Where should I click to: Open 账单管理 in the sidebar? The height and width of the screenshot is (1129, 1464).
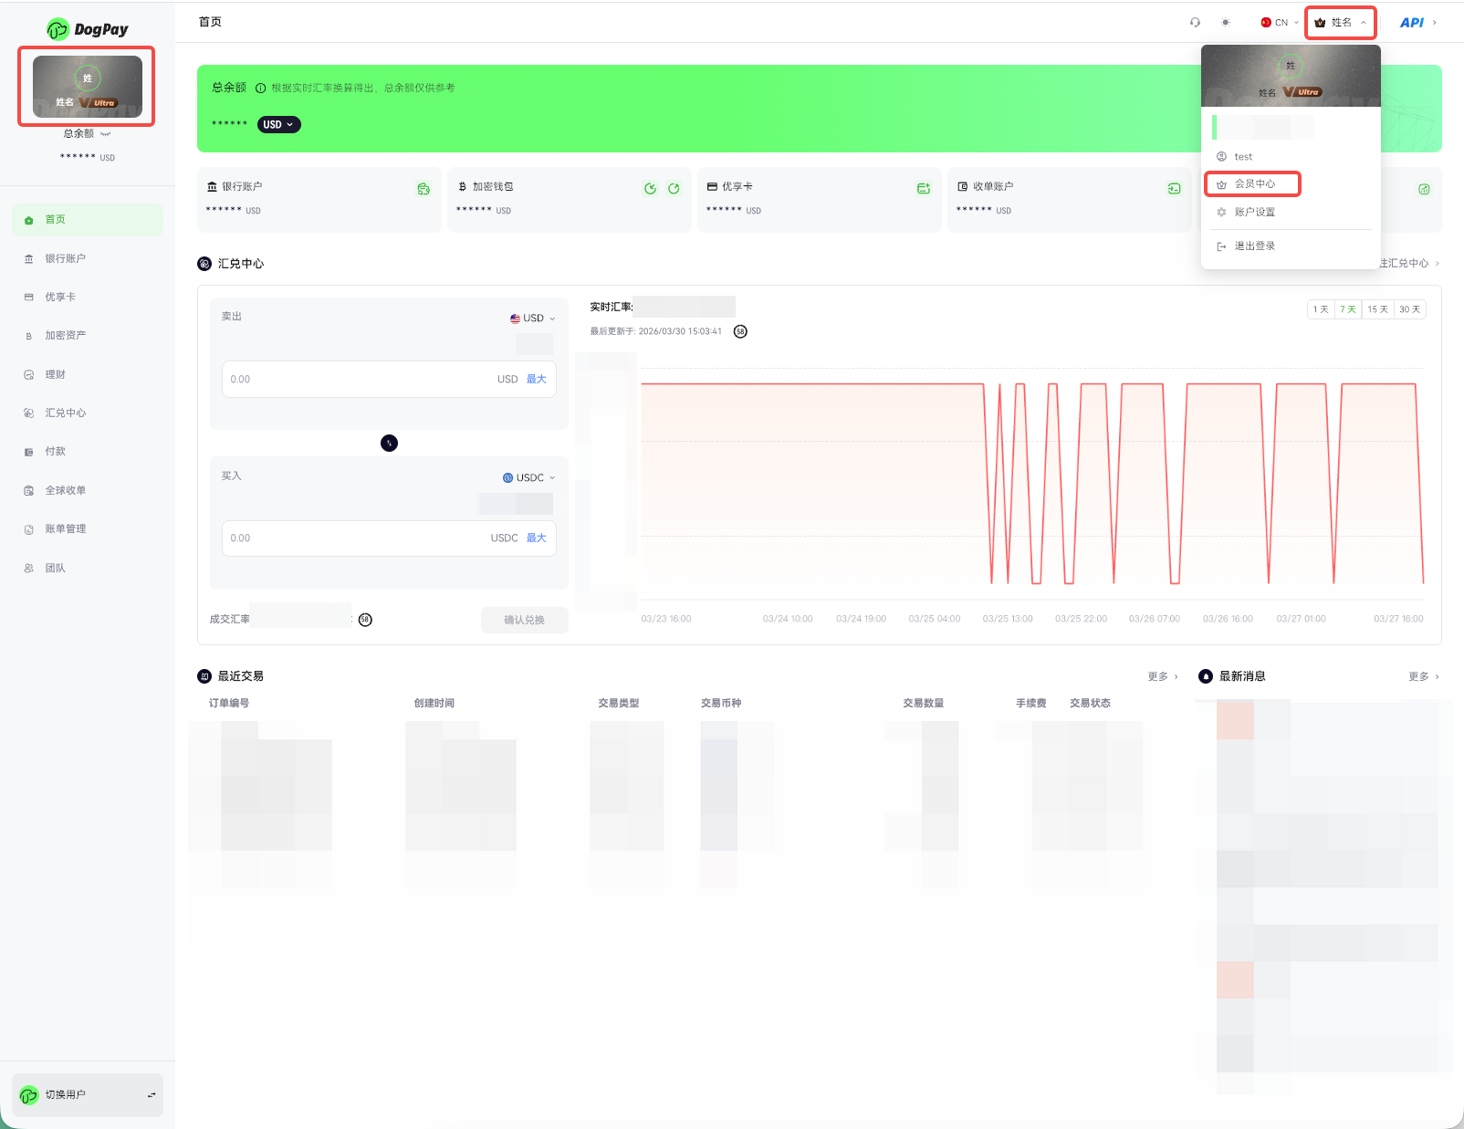pos(88,529)
